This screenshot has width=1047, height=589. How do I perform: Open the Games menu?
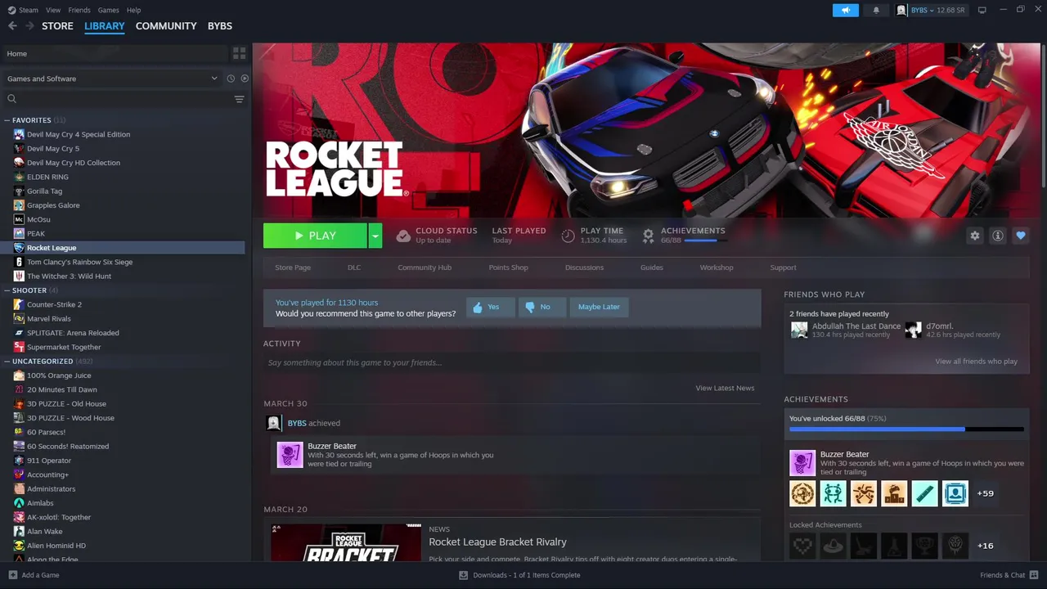[108, 10]
